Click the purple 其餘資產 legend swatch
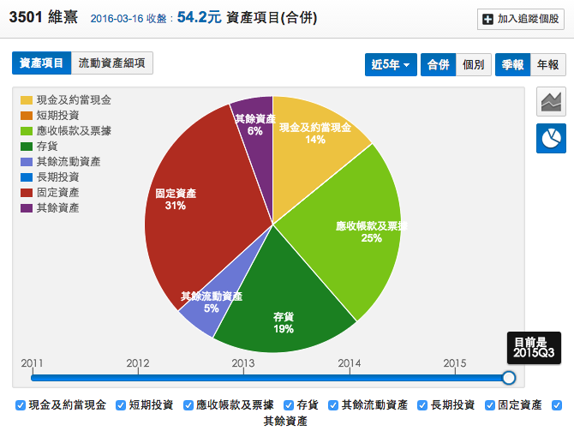The width and height of the screenshot is (574, 437). point(27,208)
